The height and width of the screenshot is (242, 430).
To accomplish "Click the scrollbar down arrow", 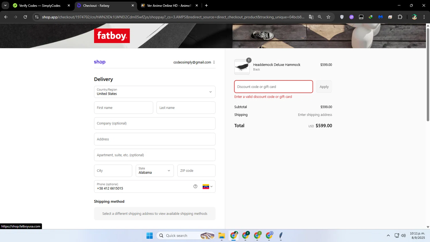I will (428, 227).
